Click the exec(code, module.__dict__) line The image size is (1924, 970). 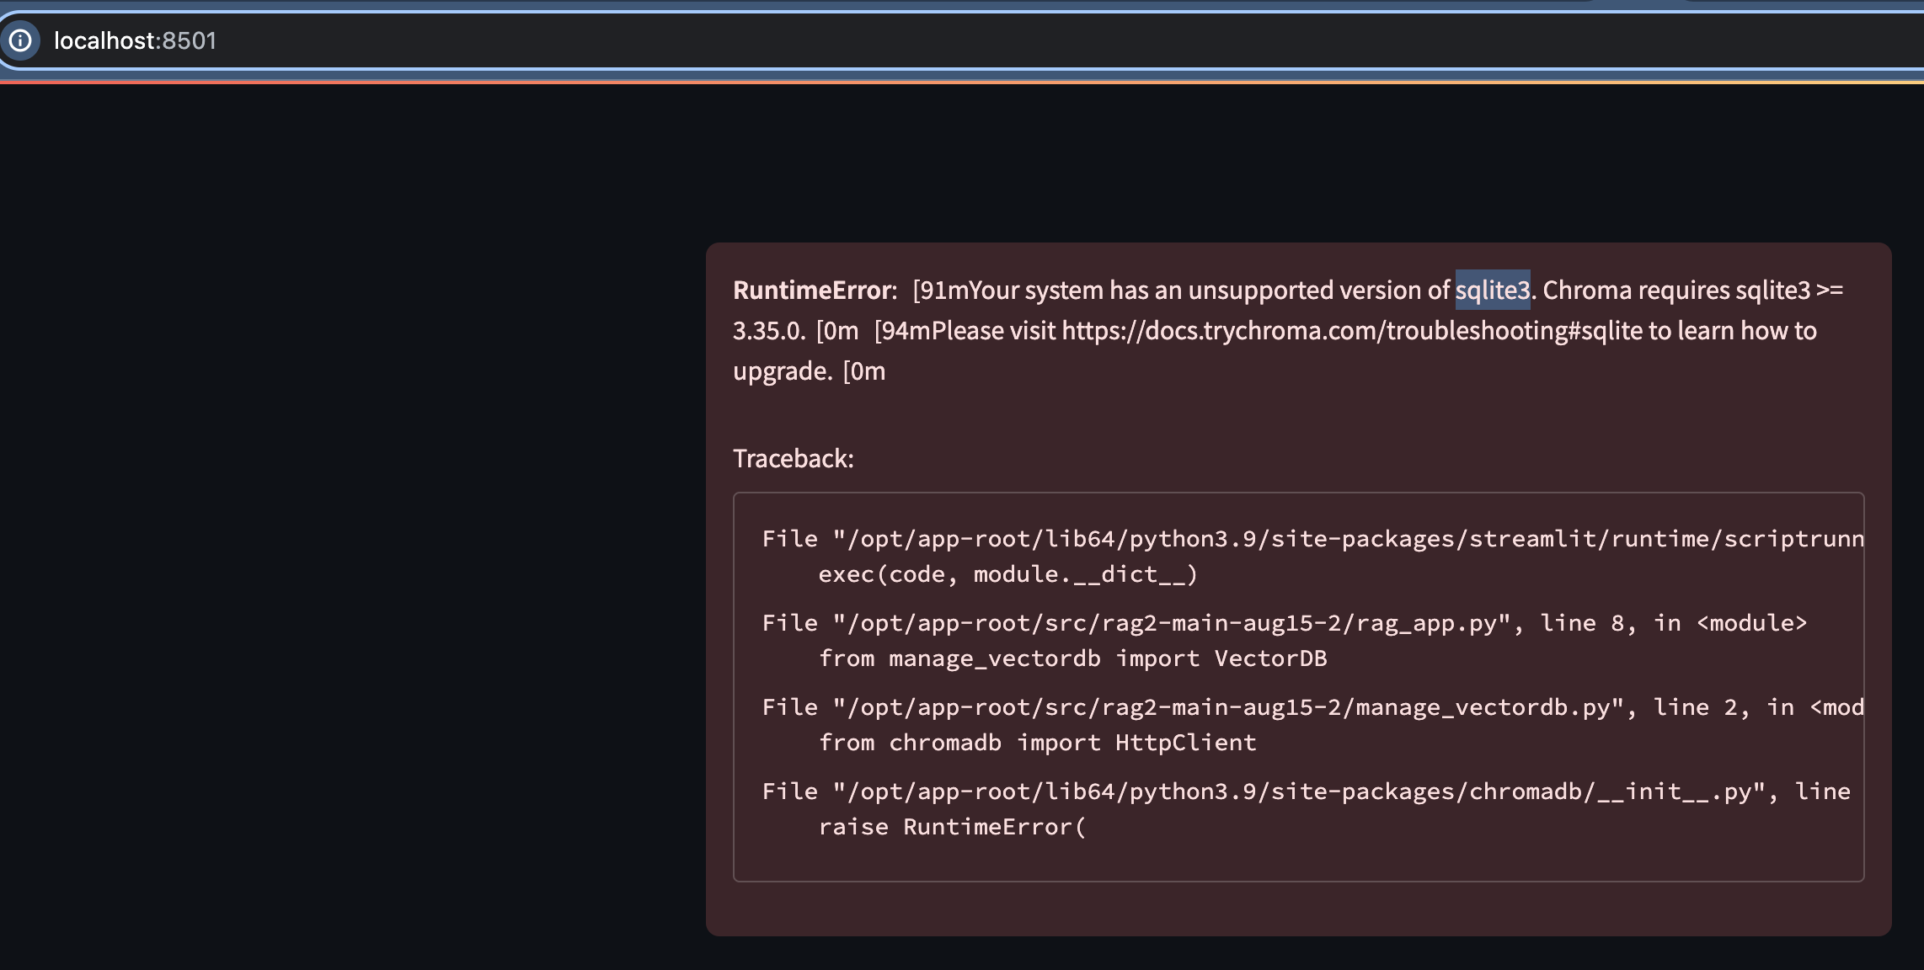click(1007, 574)
